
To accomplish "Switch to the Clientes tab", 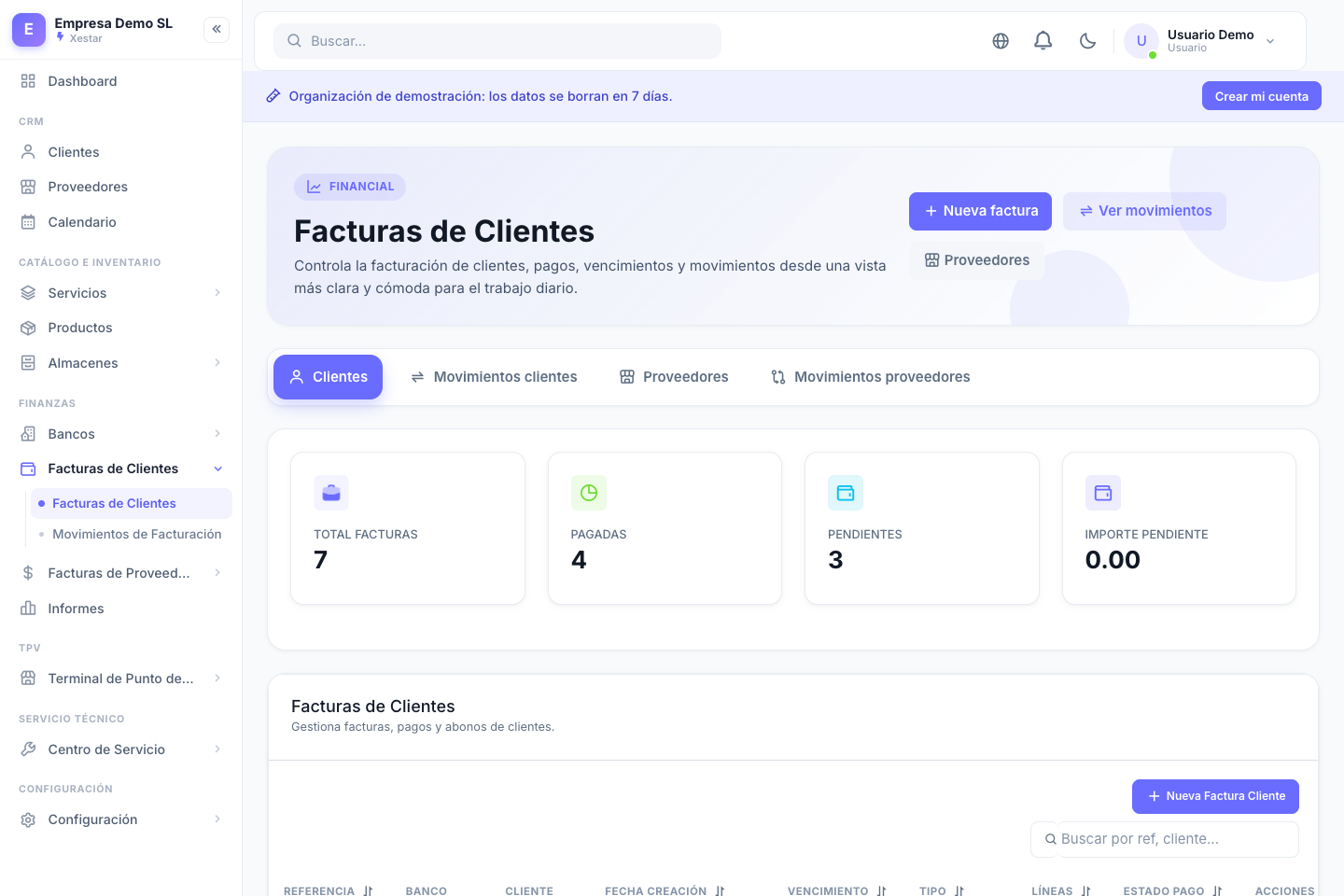I will 328,377.
